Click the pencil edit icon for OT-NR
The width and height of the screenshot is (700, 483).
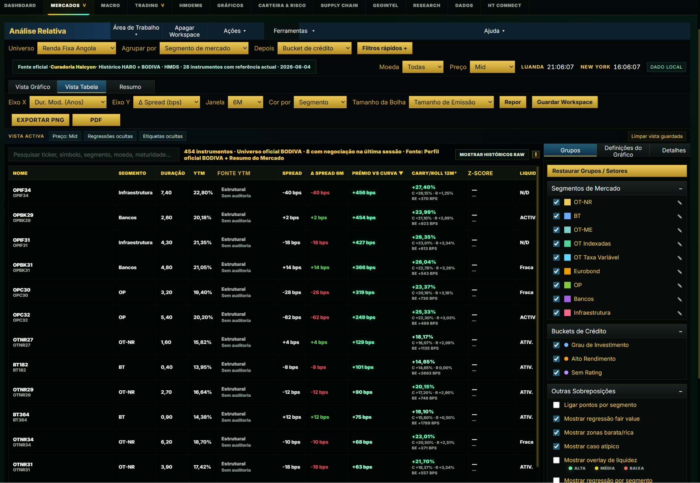[x=679, y=202]
